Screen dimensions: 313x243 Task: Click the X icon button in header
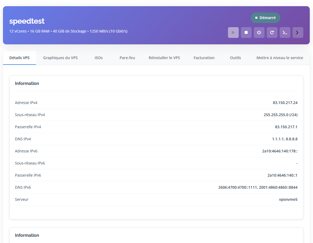(x=298, y=33)
